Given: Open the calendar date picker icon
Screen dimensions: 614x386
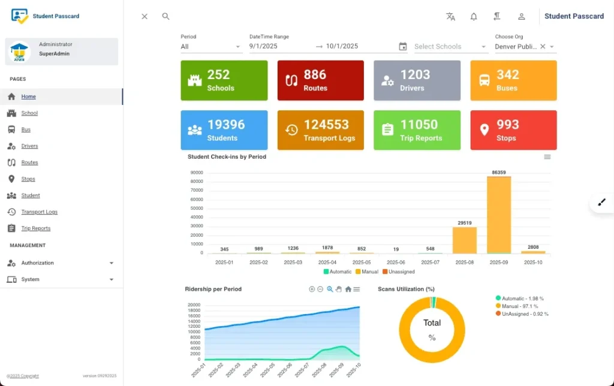Looking at the screenshot, I should click(402, 46).
